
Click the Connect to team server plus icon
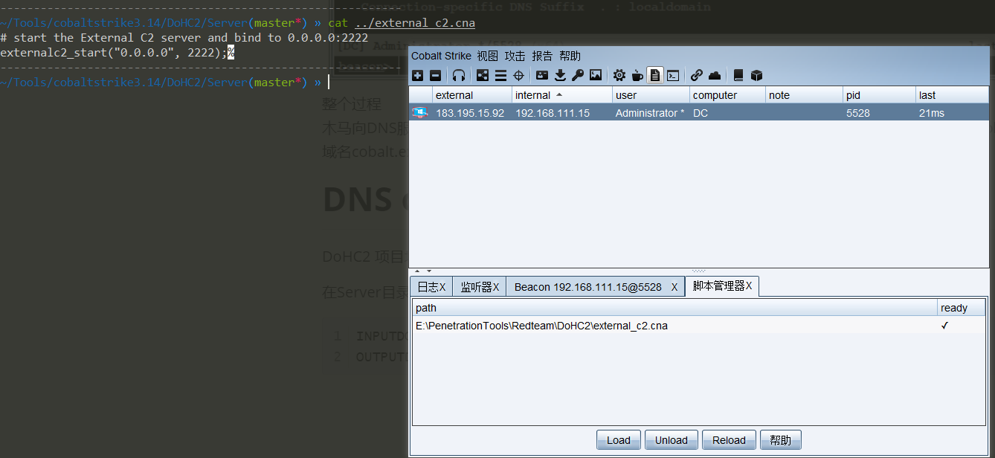coord(418,75)
